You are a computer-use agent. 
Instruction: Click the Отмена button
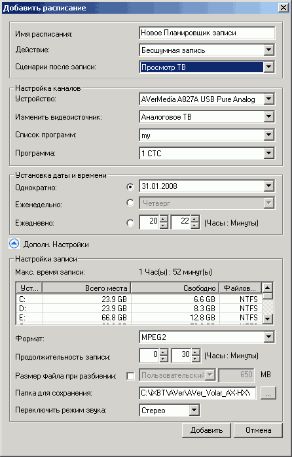(x=258, y=430)
